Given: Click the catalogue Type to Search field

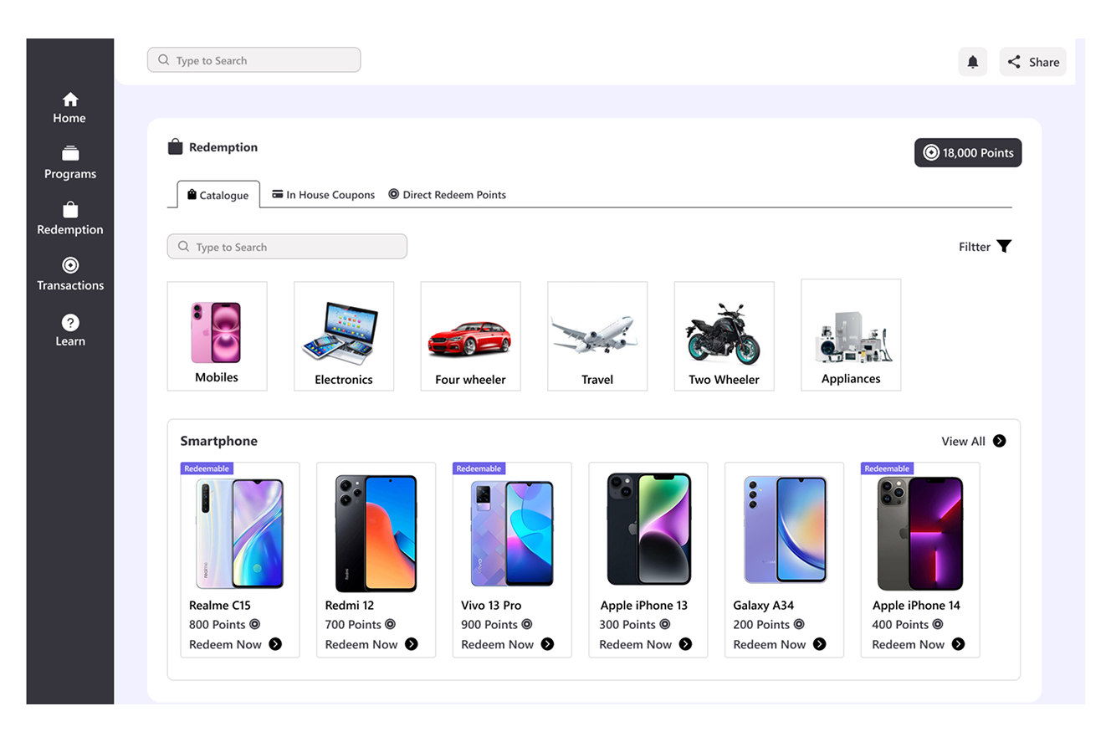Looking at the screenshot, I should 287,247.
